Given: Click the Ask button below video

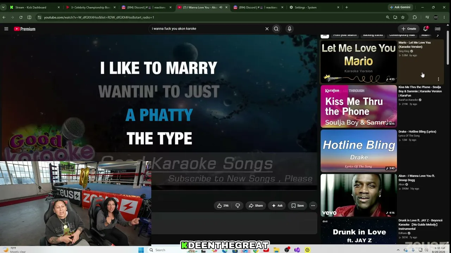Looking at the screenshot, I should [x=277, y=206].
